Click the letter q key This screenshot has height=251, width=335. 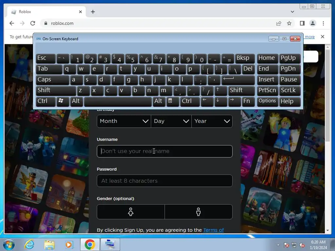click(70, 69)
